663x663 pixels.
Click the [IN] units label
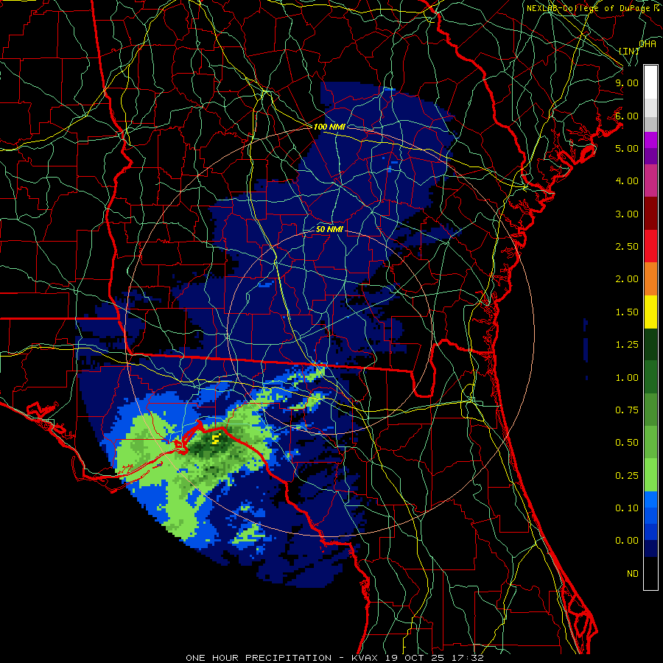tap(629, 51)
